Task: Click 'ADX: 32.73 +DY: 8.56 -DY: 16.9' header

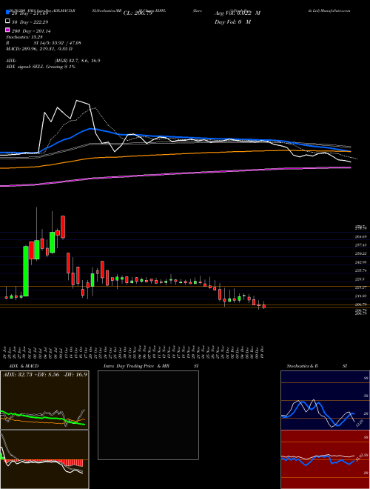Action: tap(45, 374)
